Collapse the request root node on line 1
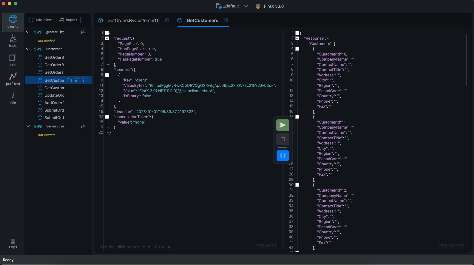Screen dimensions: 474x265 107,33
